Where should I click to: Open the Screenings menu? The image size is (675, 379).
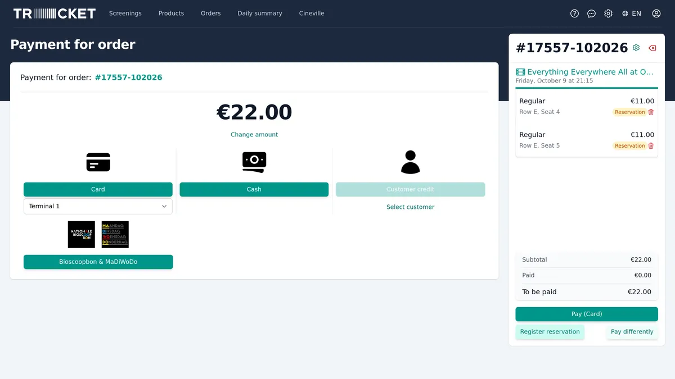coord(125,13)
